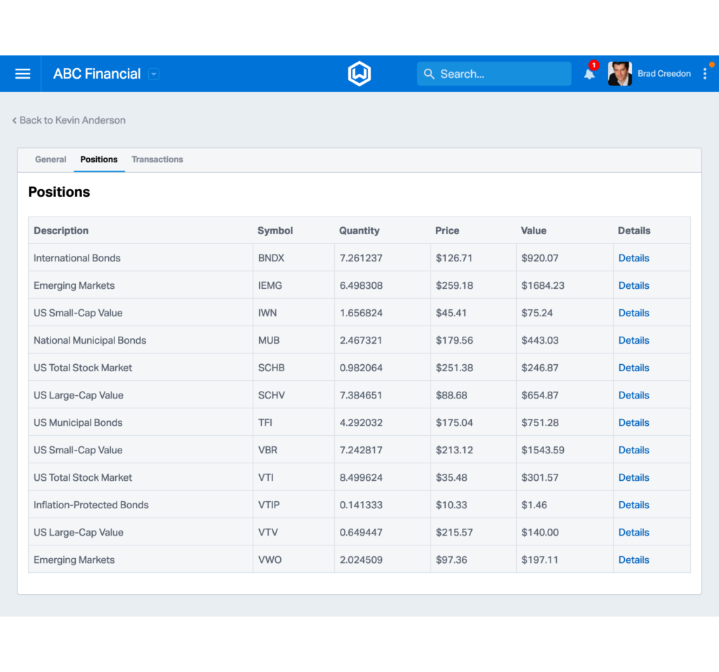The width and height of the screenshot is (719, 672).
Task: Open the hamburger navigation menu
Action: (x=22, y=73)
